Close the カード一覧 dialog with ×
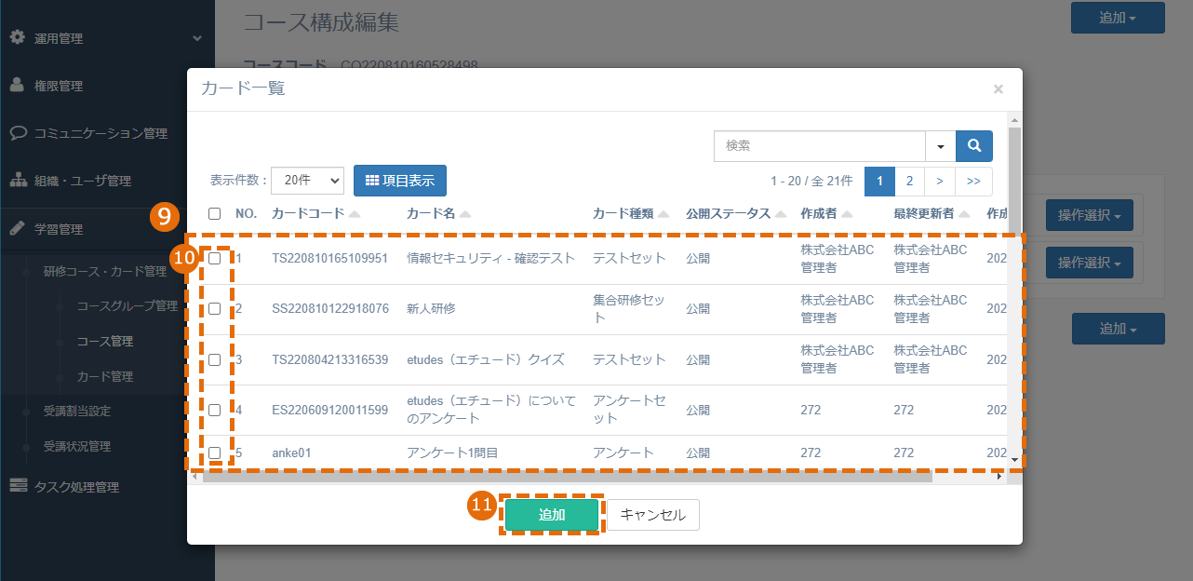 point(999,89)
